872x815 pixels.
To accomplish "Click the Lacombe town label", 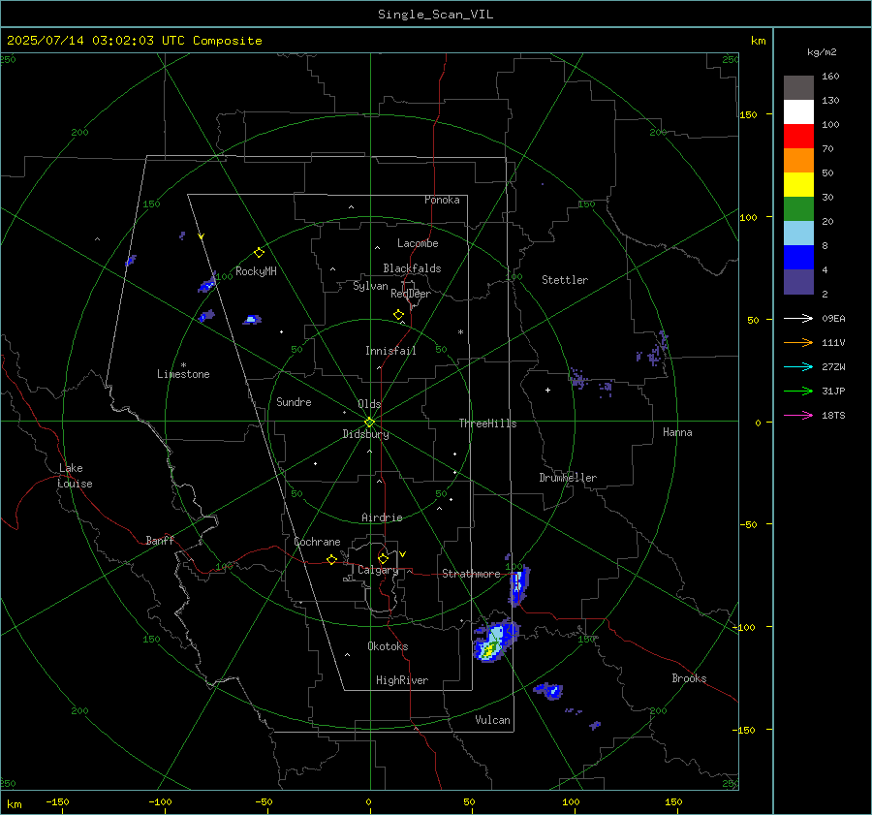I will [418, 243].
